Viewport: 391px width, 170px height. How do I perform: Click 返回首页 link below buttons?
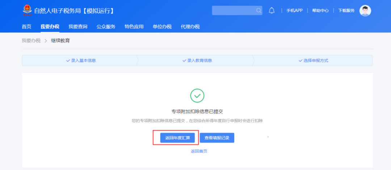[199, 151]
